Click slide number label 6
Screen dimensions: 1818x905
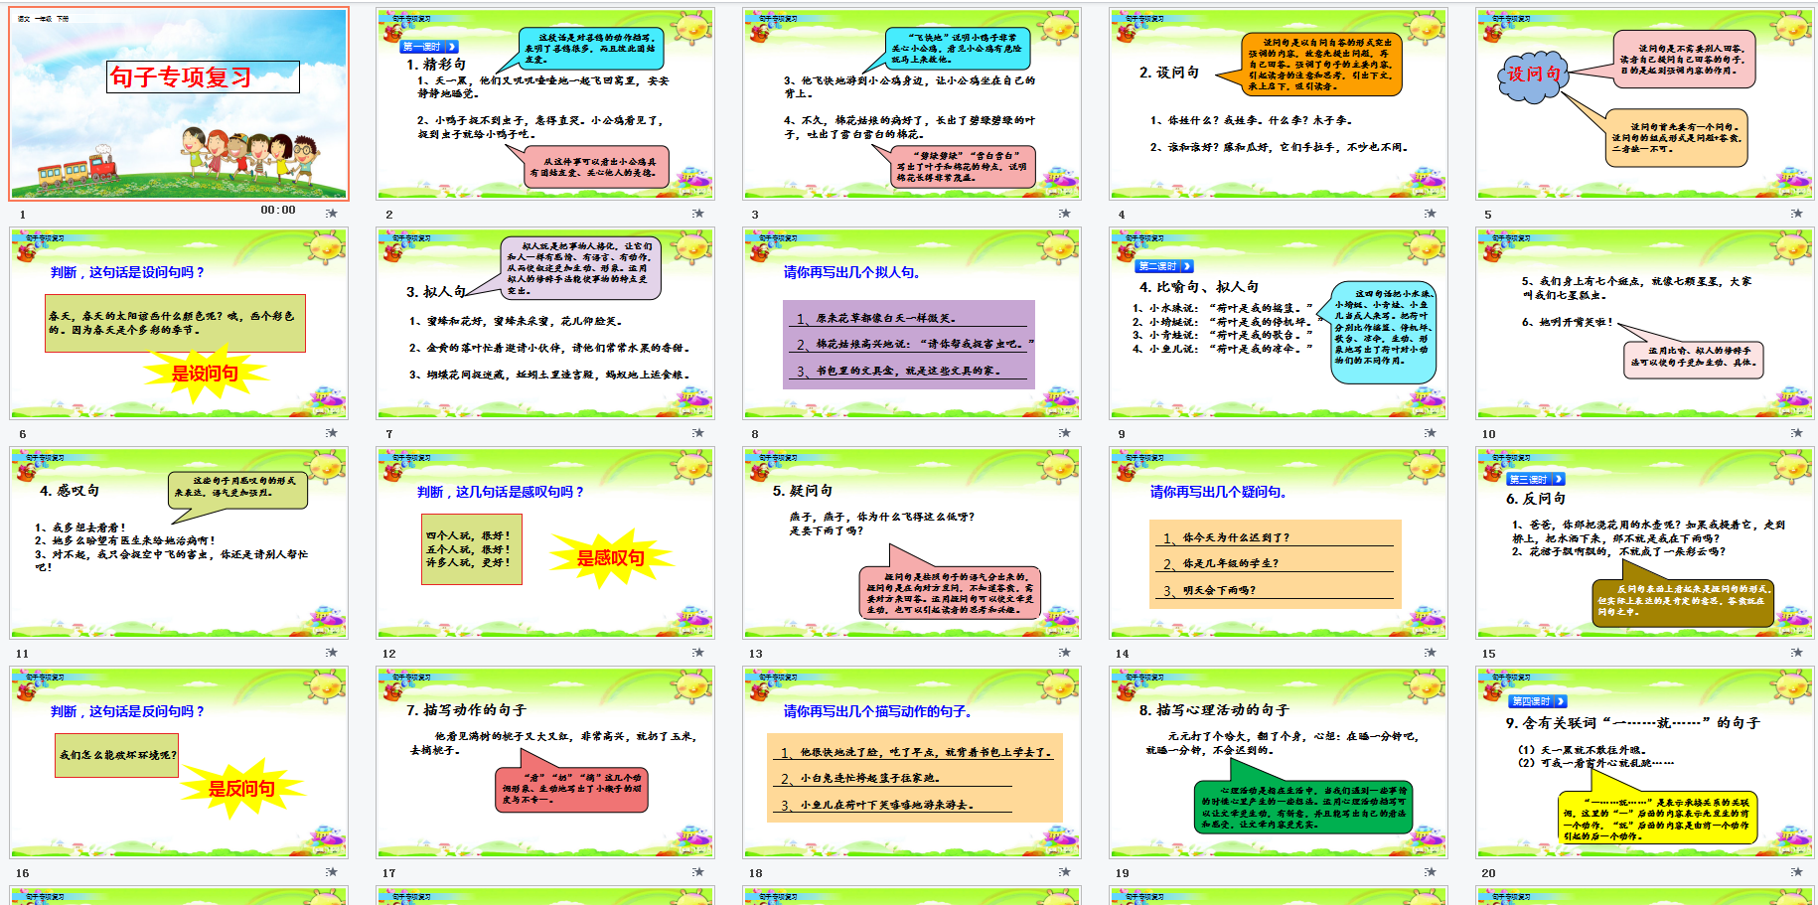(x=23, y=434)
